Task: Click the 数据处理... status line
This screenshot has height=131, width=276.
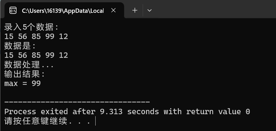Action: tap(29, 65)
